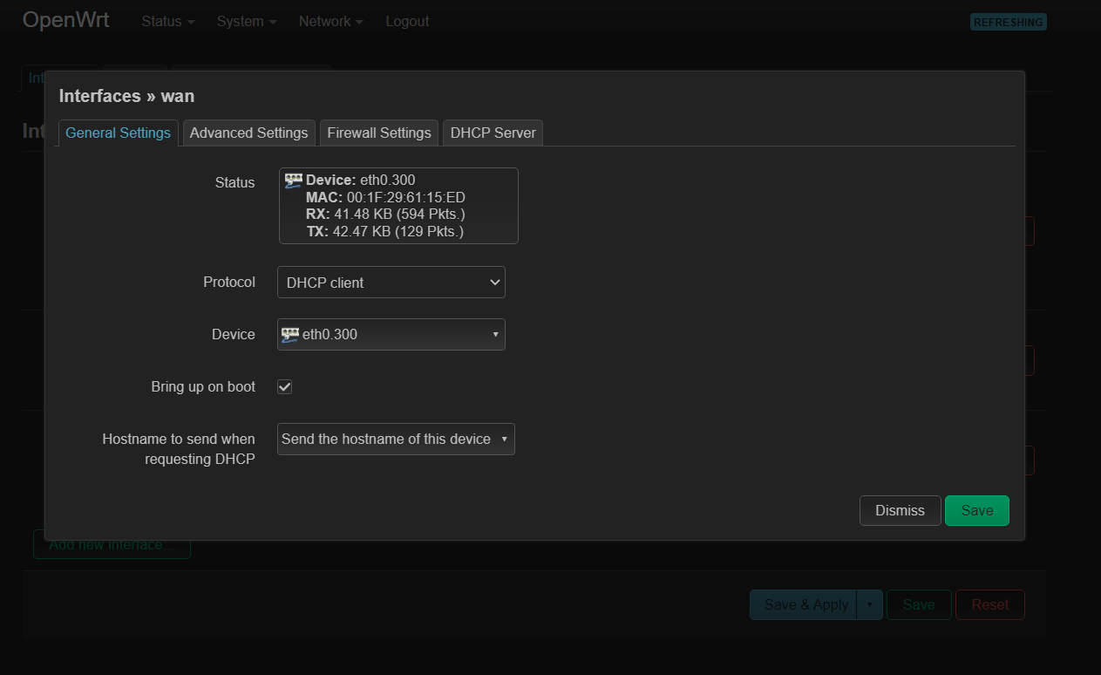Open the DHCP Server tab
The height and width of the screenshot is (675, 1101).
pyautogui.click(x=493, y=133)
